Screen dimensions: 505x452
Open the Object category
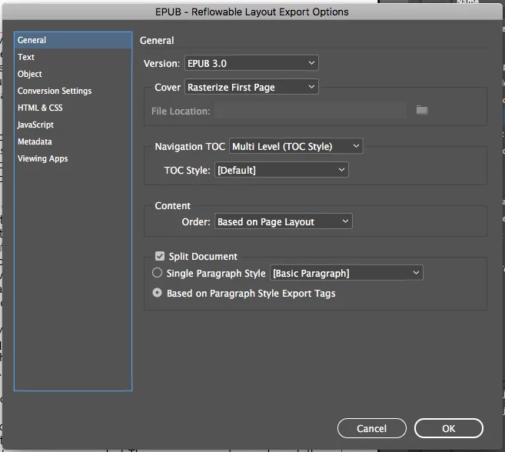click(x=73, y=74)
